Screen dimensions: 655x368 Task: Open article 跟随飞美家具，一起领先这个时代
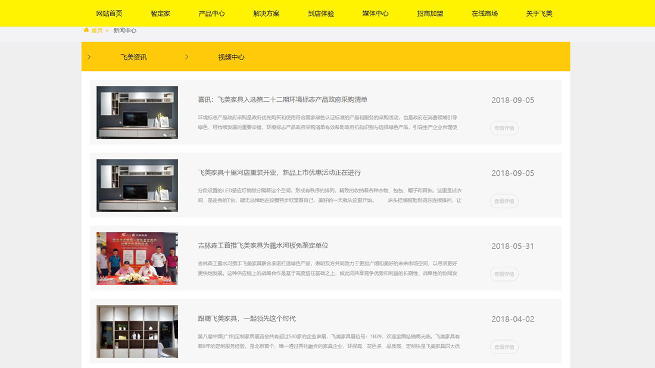tap(247, 319)
